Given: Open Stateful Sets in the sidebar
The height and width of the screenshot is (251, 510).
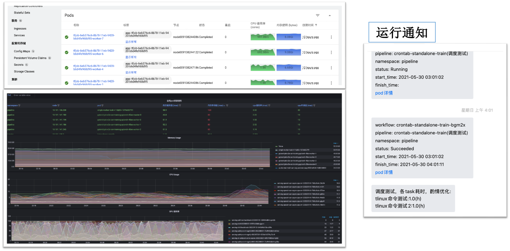Looking at the screenshot, I should [x=22, y=13].
